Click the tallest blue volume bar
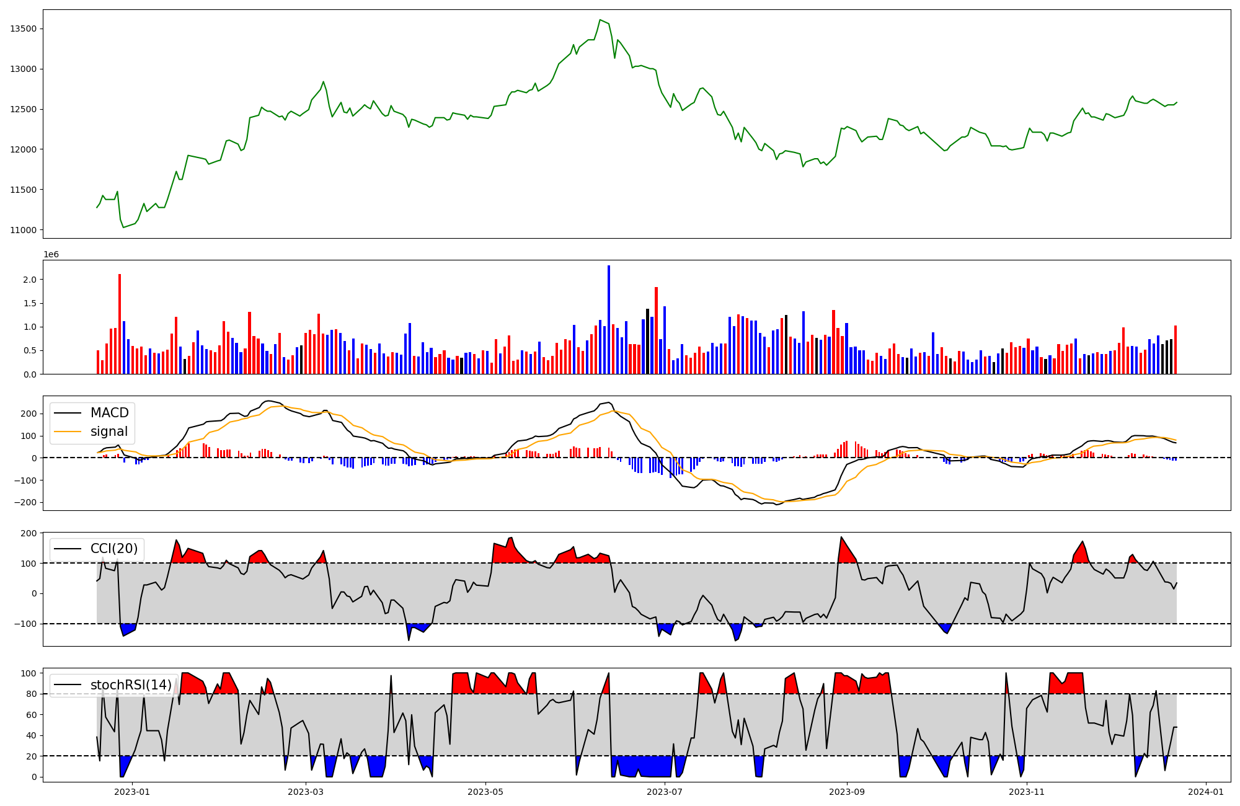The height and width of the screenshot is (806, 1240). [x=609, y=319]
